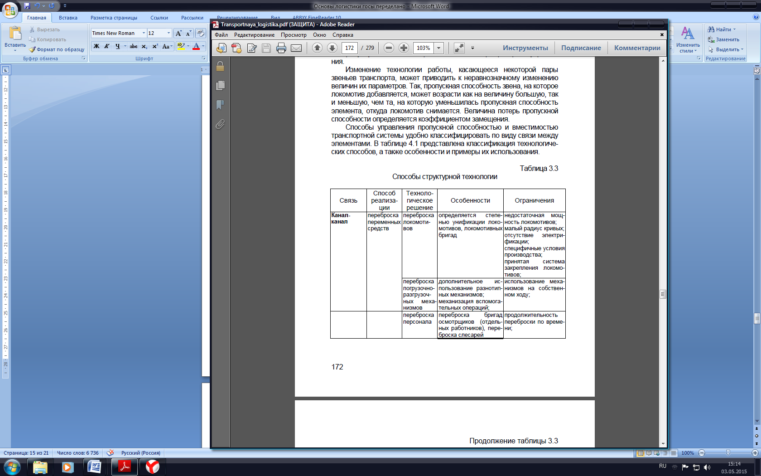761x476 pixels.
Task: Open Справка menu in Adobe Reader
Action: tap(342, 35)
